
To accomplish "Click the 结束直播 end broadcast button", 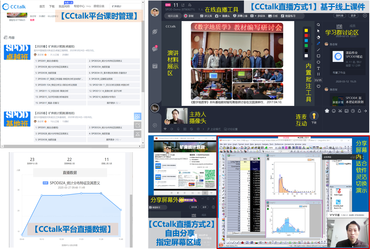I will coord(173,16).
